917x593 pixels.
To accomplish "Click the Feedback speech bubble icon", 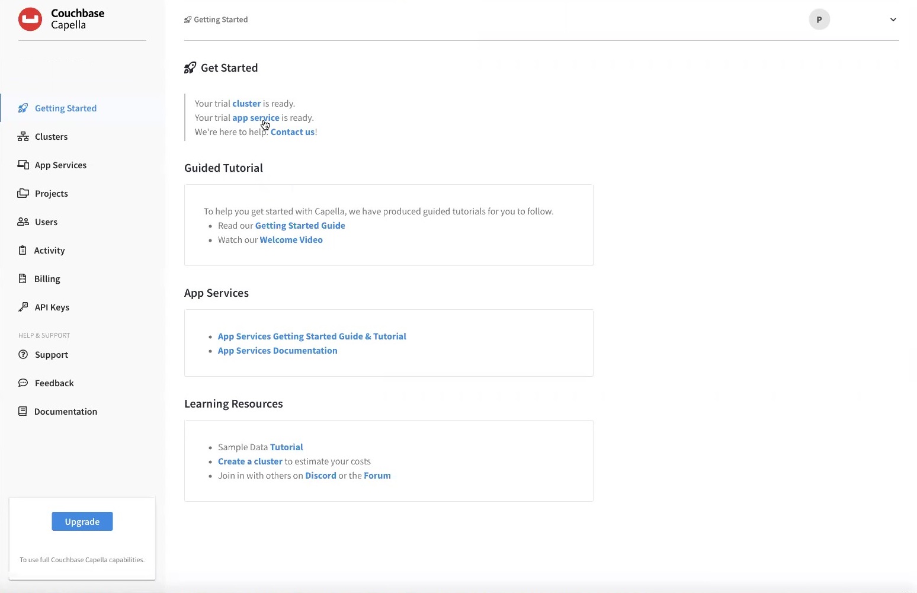I will click(23, 383).
